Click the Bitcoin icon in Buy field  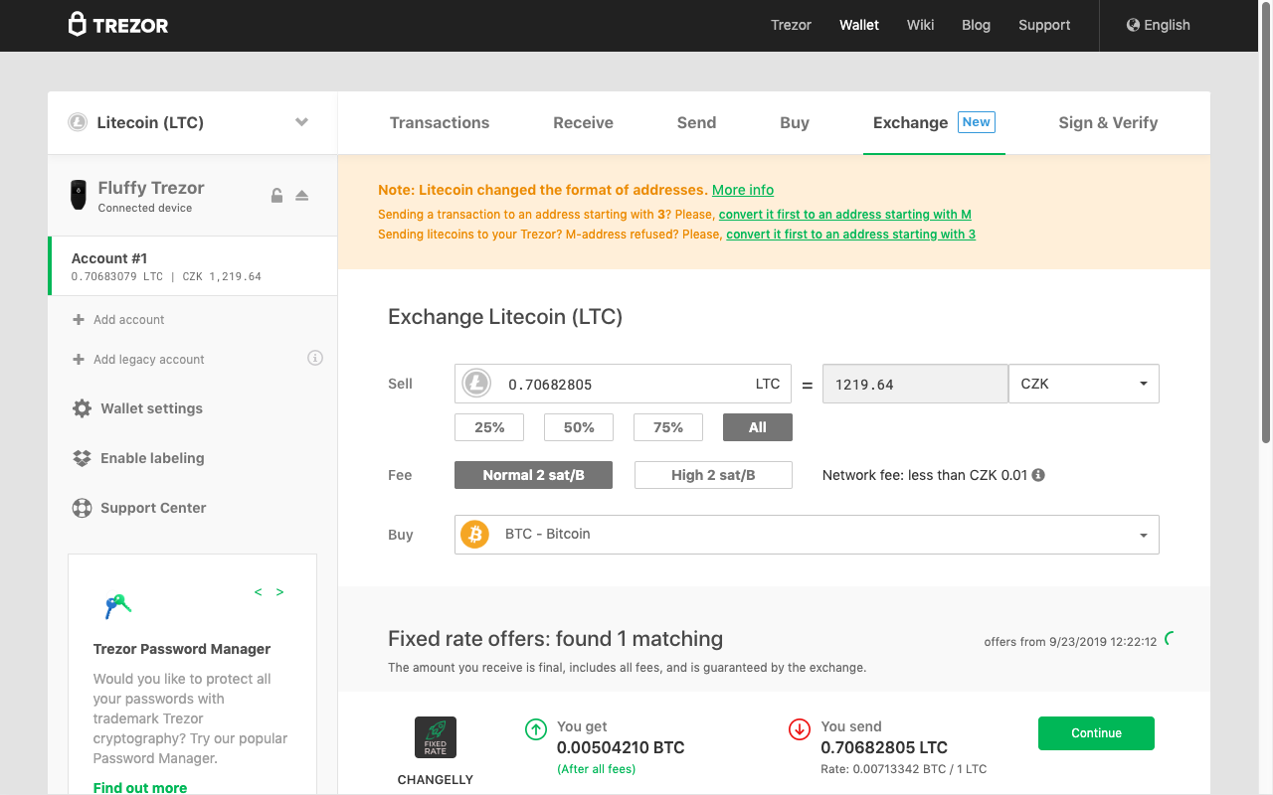(474, 535)
